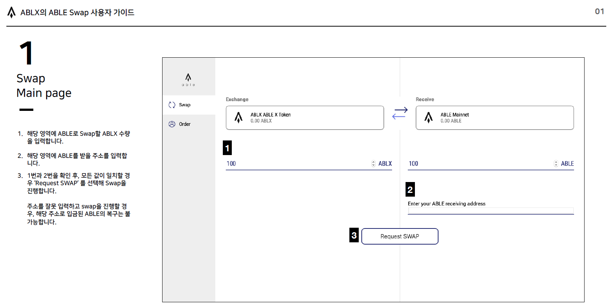Click the ABLE logo in page header
610x306 pixels.
click(12, 12)
